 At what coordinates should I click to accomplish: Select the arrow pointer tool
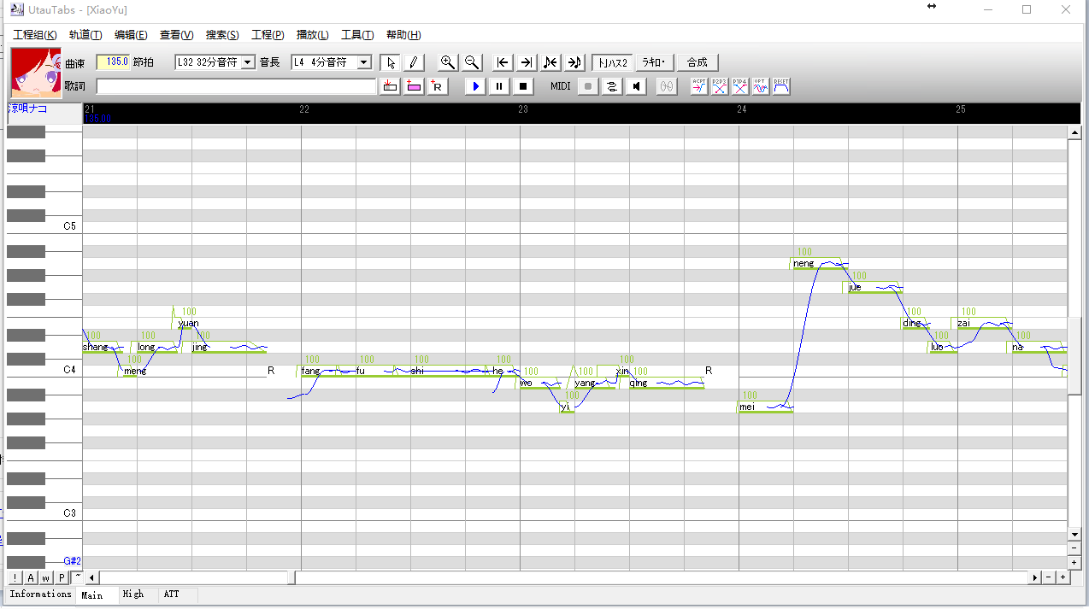coord(391,62)
